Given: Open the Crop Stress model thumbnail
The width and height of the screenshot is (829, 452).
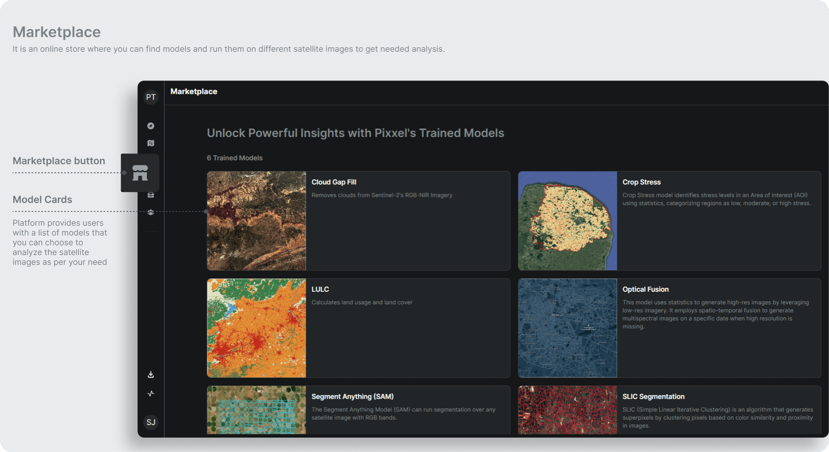Looking at the screenshot, I should 568,221.
